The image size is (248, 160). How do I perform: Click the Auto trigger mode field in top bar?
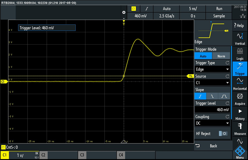point(167,9)
